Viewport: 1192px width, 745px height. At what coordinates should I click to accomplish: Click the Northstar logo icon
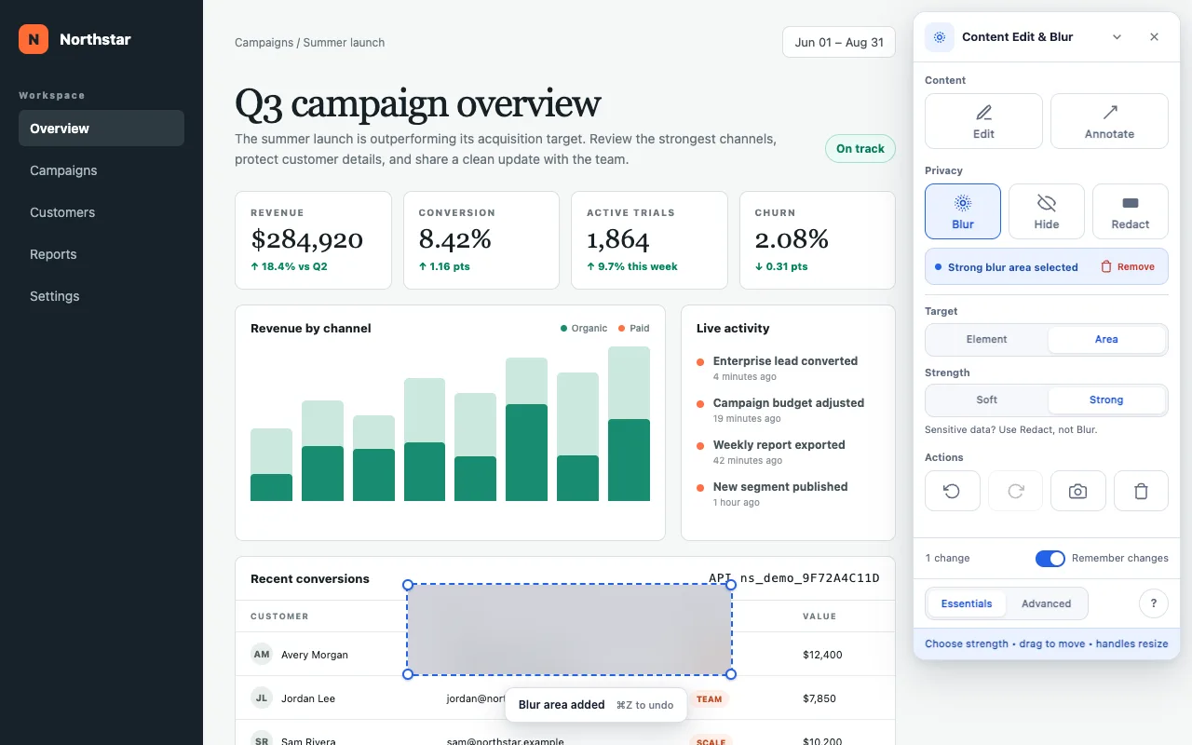pyautogui.click(x=34, y=39)
